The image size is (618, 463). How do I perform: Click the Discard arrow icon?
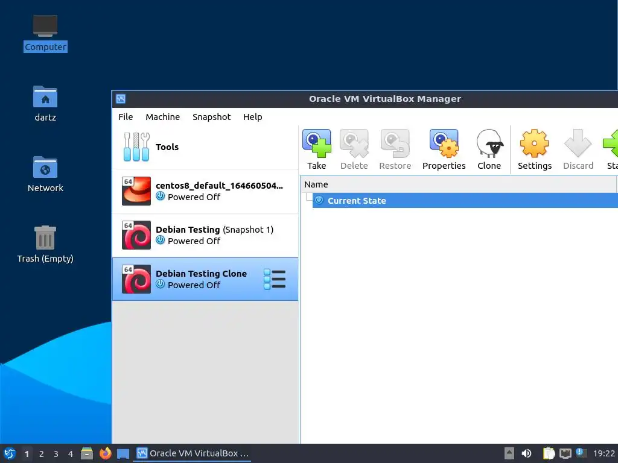pos(578,143)
